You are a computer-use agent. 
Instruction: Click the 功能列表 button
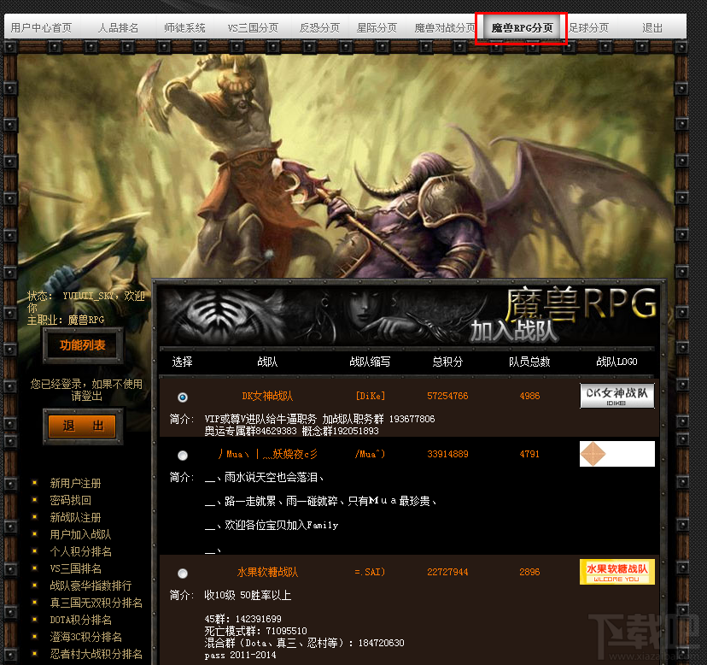pos(83,345)
